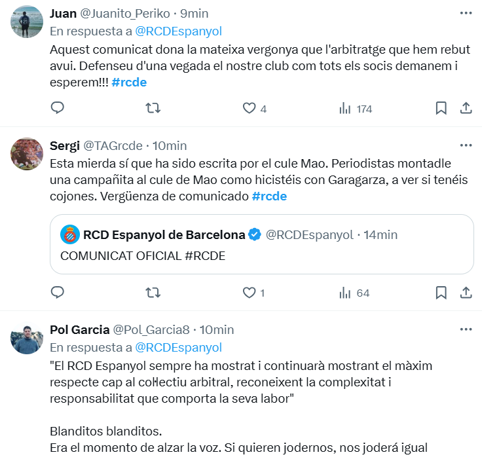Screen dimensions: 482x461
Task: Retweet Juan's post
Action: click(153, 108)
